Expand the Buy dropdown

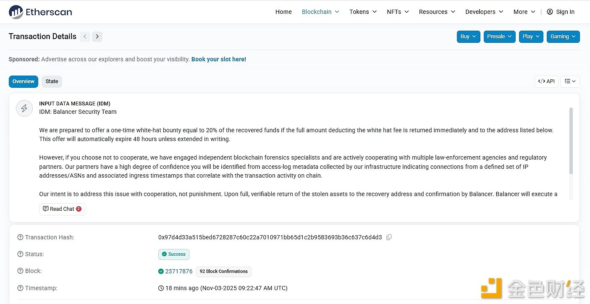[468, 37]
